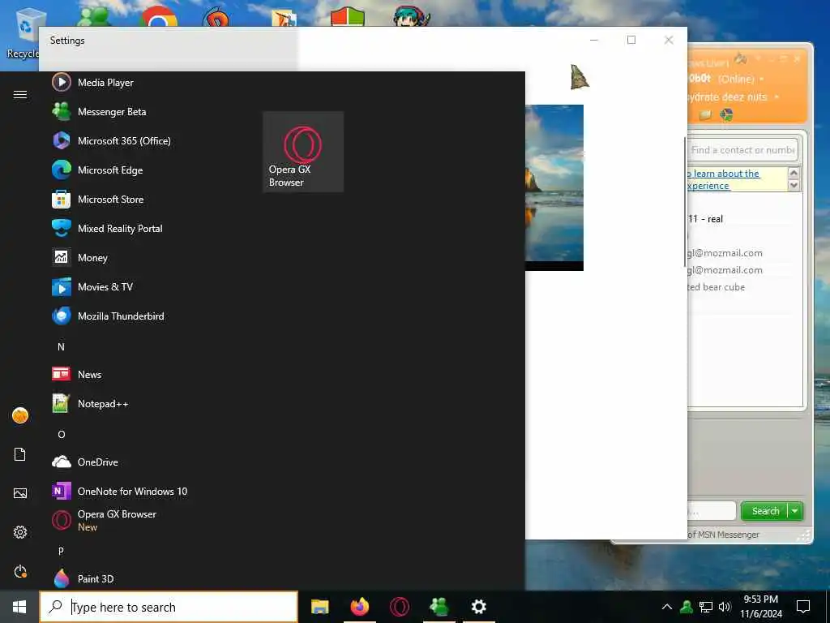Open the clock showing 9:53 PM
830x623 pixels.
pos(760,607)
